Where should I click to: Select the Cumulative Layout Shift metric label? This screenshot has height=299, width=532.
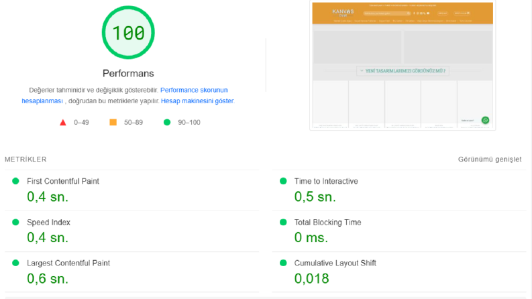click(x=335, y=263)
